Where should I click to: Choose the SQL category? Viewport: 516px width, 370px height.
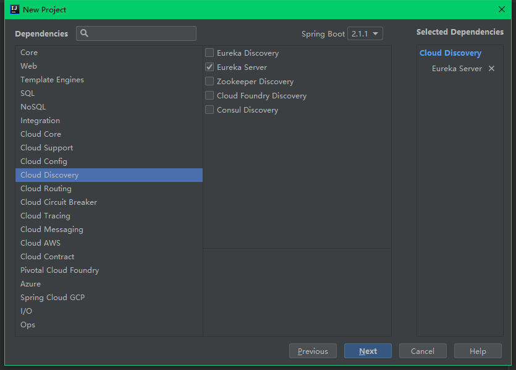click(109, 93)
